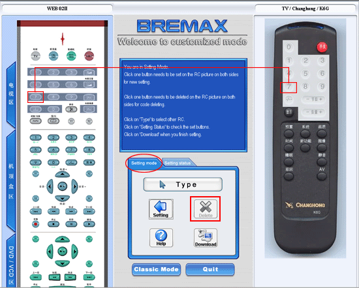Screen dimensions: 359x288
Task: Click the red power button on Changhong remote
Action: tap(322, 47)
